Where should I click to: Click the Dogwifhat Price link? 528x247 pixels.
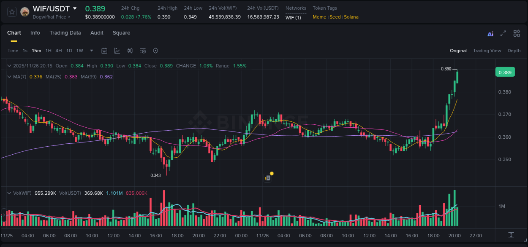[x=51, y=17]
